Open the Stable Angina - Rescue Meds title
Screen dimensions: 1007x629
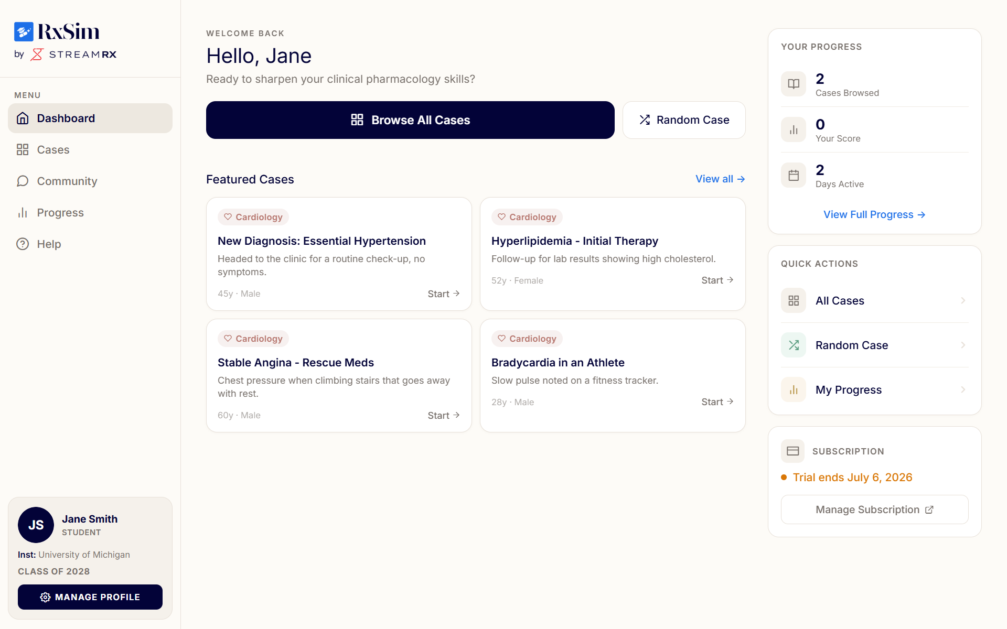pos(296,363)
